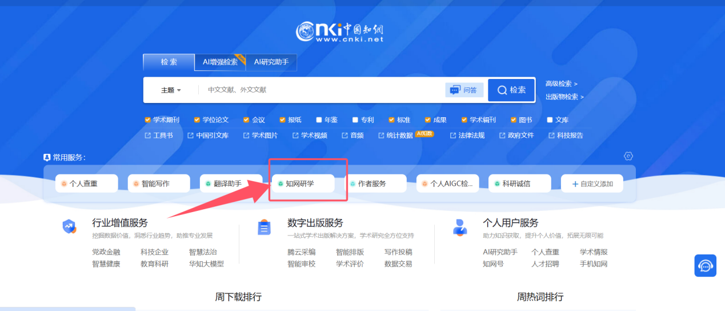Open 工具书 external link
Image resolution: width=725 pixels, height=311 pixels.
(159, 135)
